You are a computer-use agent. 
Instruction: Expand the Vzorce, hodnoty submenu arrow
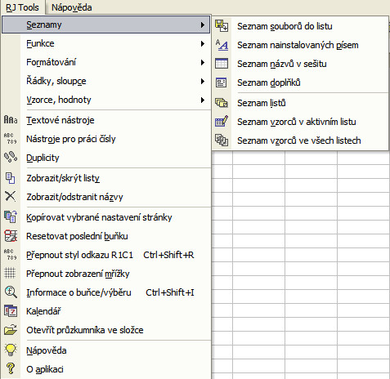point(203,100)
